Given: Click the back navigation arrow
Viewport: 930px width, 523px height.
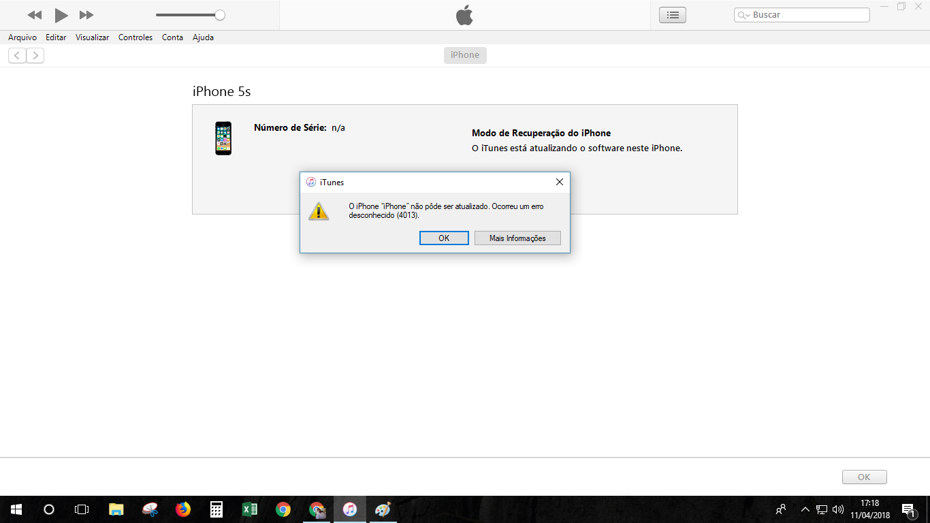Looking at the screenshot, I should coord(17,55).
